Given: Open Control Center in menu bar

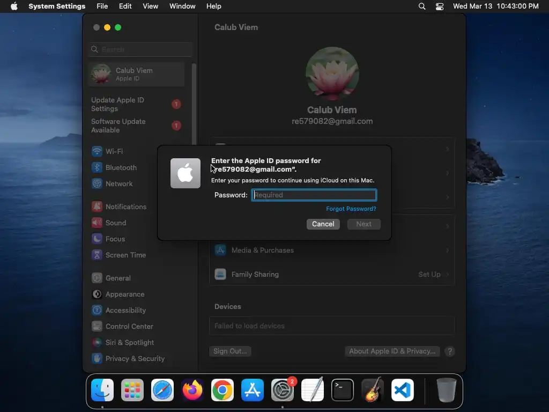Looking at the screenshot, I should point(440,6).
